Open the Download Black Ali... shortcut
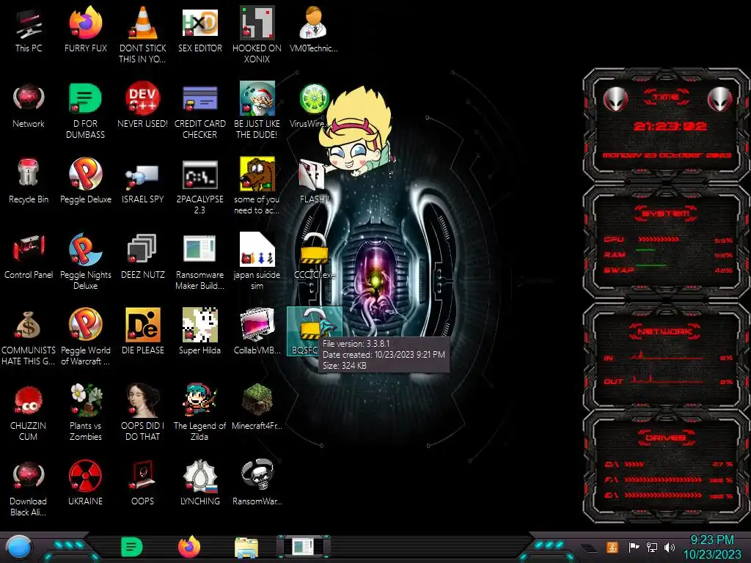Viewport: 751px width, 563px height. pyautogui.click(x=29, y=488)
